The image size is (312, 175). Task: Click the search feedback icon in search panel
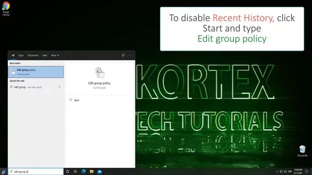point(123,55)
